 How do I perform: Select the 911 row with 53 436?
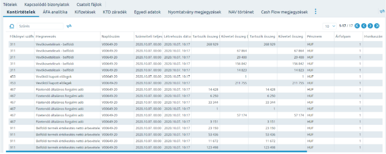196,134
